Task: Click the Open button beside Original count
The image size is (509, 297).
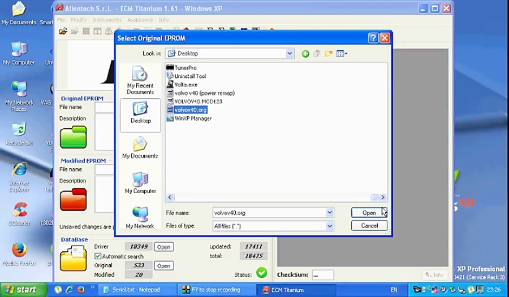Action: click(x=164, y=266)
